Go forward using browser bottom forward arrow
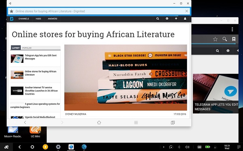 click(x=62, y=122)
